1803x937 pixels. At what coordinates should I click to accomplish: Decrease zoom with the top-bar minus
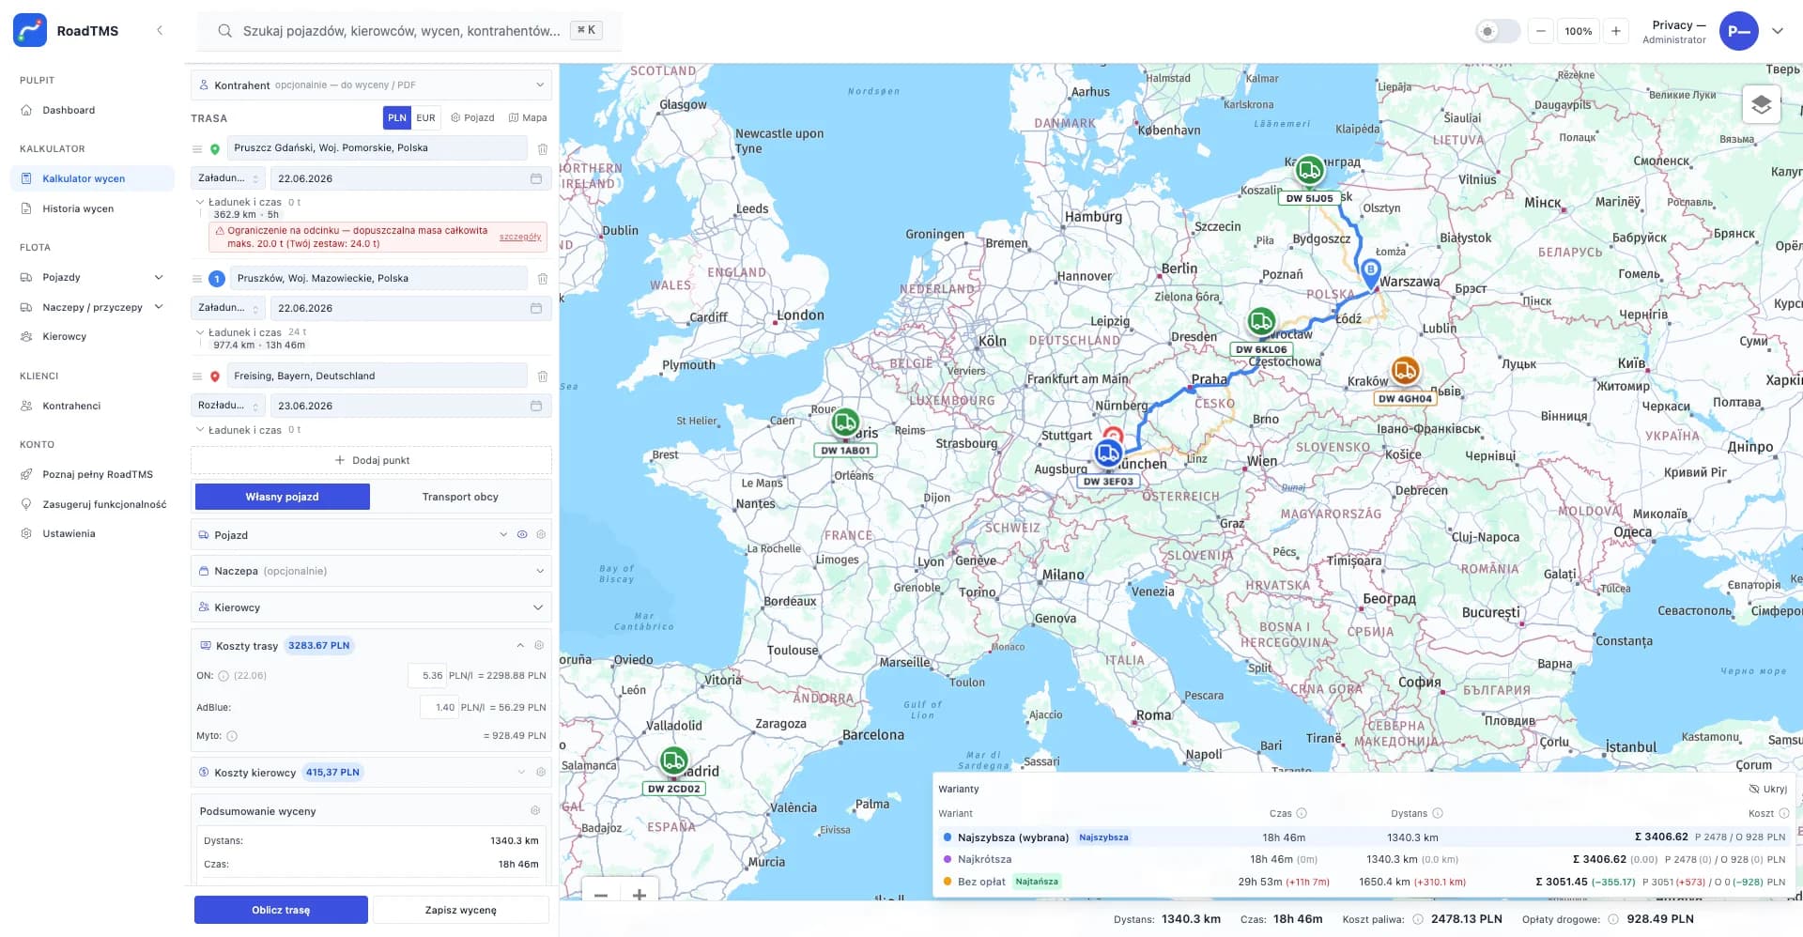(1541, 31)
